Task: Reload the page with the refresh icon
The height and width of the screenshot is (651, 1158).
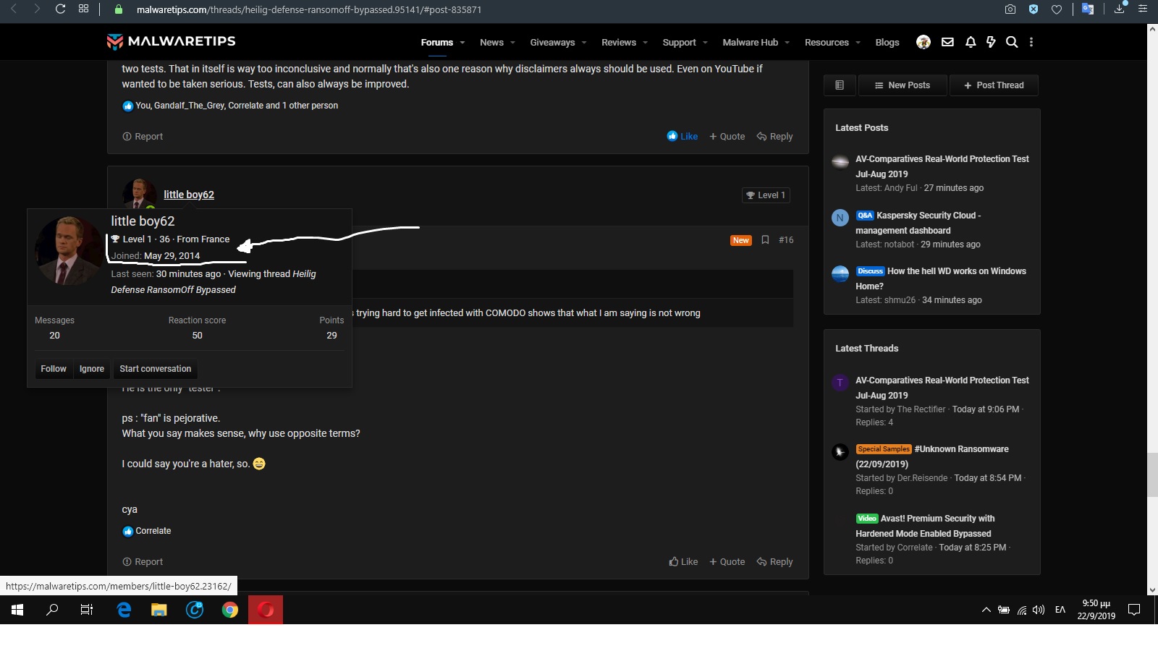Action: (x=61, y=9)
